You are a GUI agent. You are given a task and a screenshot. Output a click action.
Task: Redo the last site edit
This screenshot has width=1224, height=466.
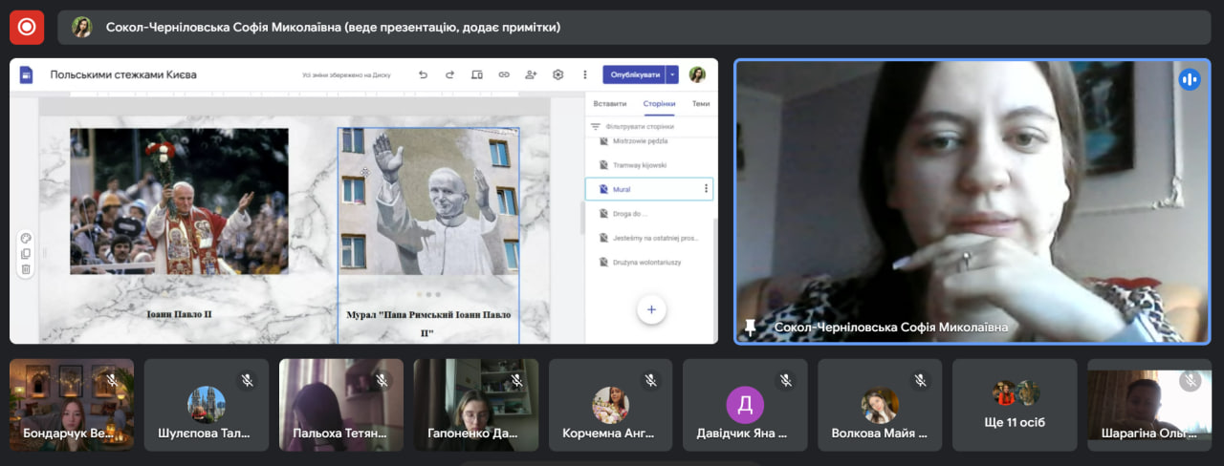(x=449, y=74)
